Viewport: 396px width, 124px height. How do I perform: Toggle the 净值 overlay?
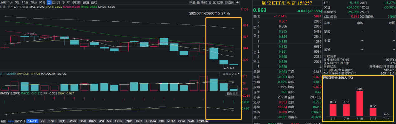[192, 2]
